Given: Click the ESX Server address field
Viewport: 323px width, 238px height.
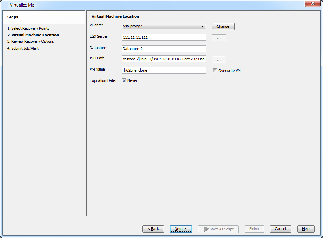Looking at the screenshot, I should [164, 37].
